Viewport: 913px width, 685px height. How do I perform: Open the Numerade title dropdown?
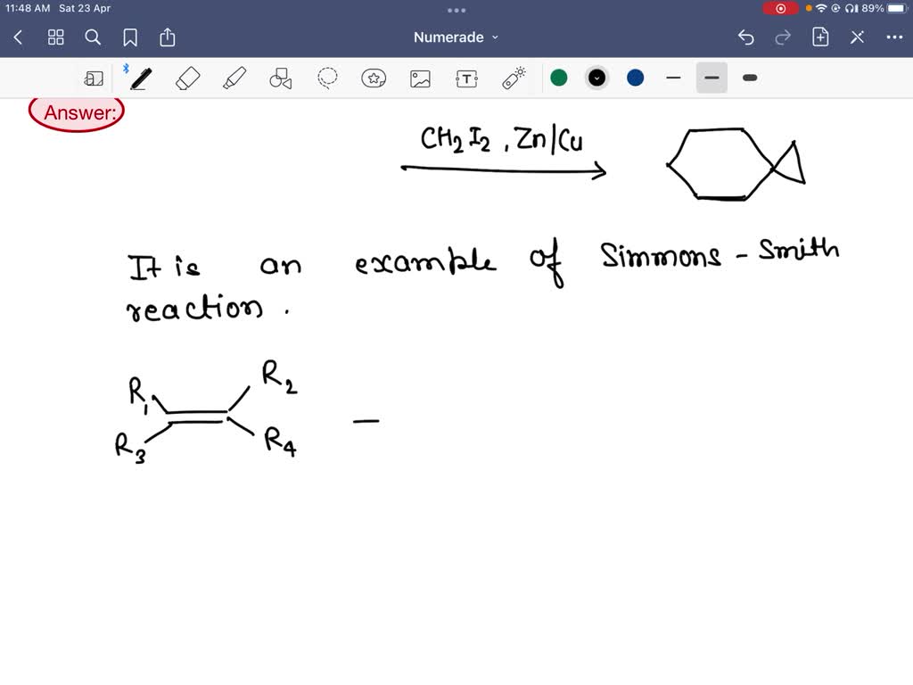[456, 37]
